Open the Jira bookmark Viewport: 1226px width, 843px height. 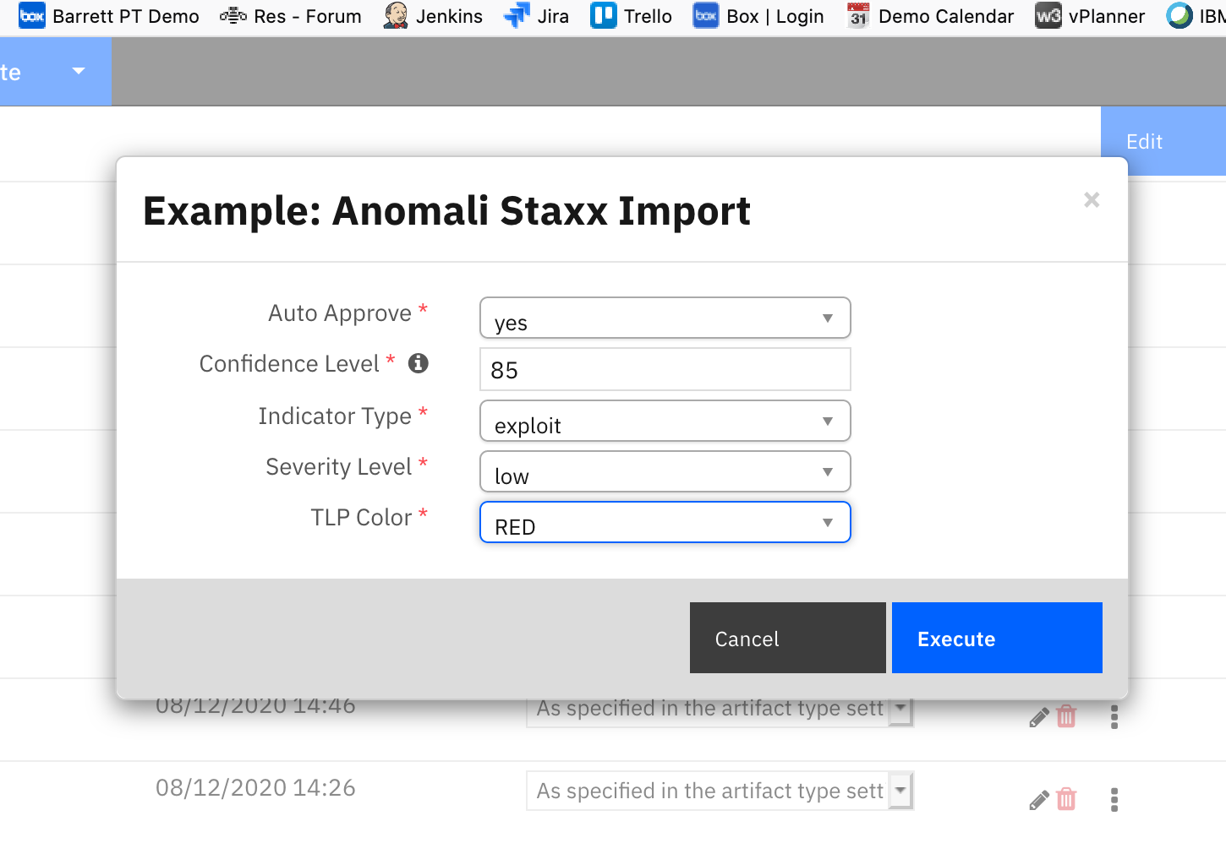[x=536, y=16]
